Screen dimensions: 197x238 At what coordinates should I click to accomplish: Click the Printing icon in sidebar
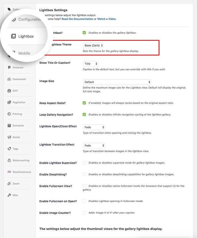coord(9,114)
